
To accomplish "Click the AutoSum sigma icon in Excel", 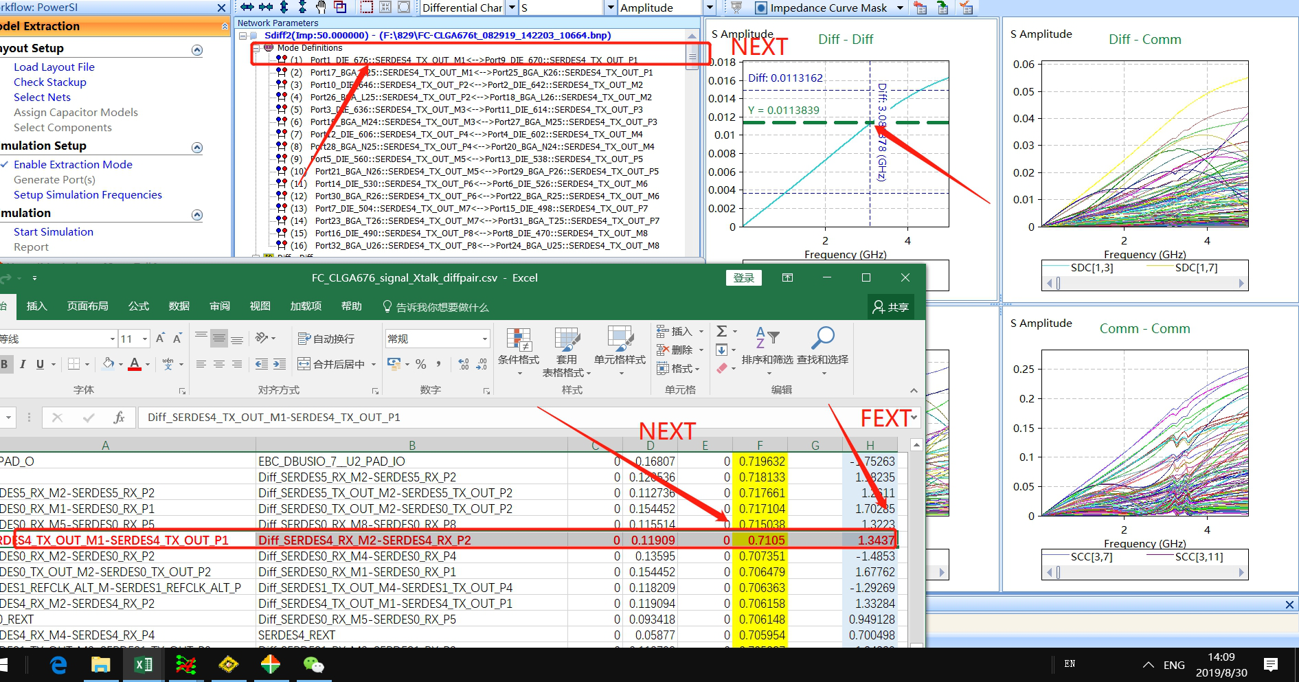I will tap(722, 331).
